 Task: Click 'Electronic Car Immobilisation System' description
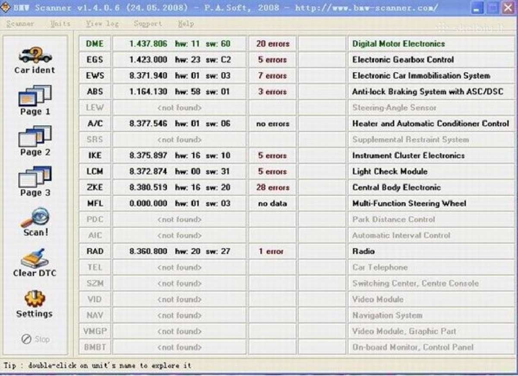point(421,76)
